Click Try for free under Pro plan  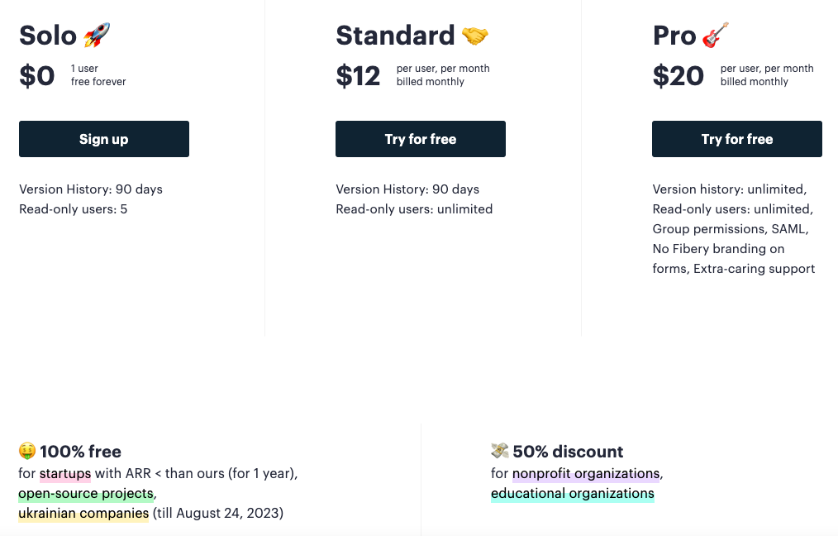(x=737, y=139)
